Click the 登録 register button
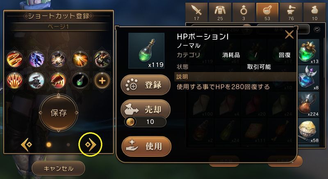 146,85
